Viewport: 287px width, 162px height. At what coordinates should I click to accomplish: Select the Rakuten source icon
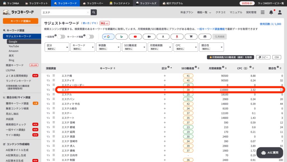click(177, 37)
